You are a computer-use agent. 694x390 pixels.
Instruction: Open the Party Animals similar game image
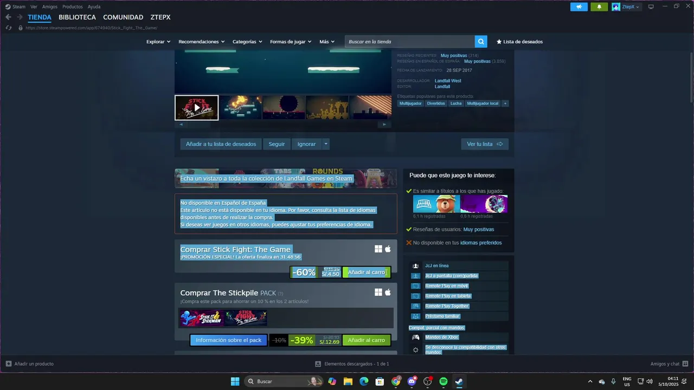[436, 204]
